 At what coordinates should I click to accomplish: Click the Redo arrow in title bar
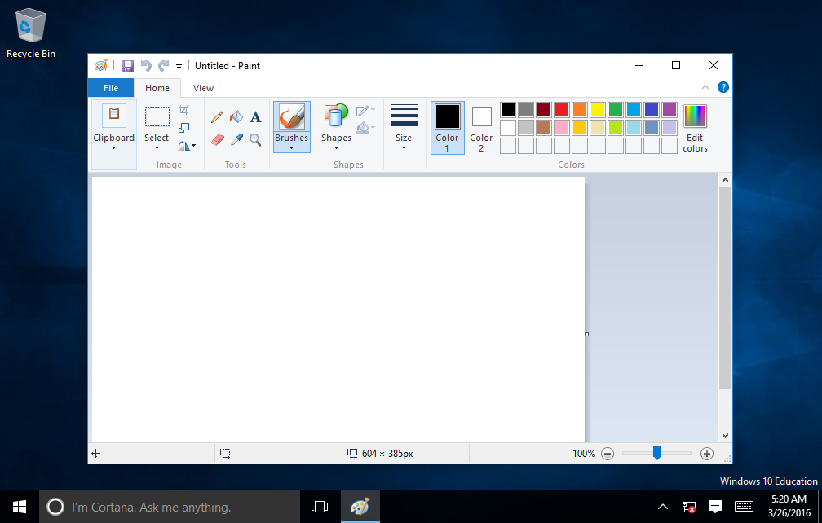(x=164, y=66)
